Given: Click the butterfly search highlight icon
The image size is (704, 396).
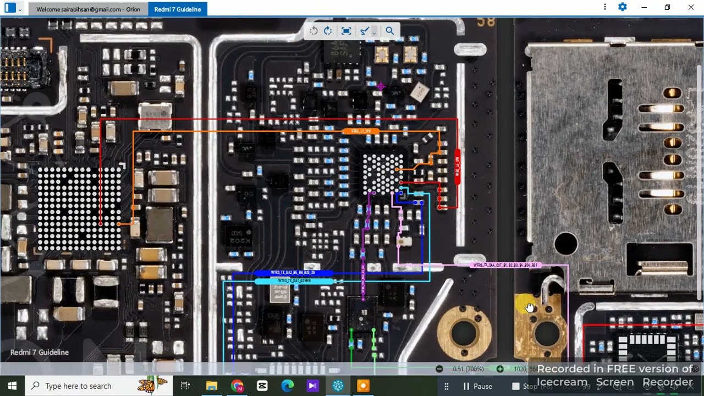Looking at the screenshot, I should click(x=152, y=384).
